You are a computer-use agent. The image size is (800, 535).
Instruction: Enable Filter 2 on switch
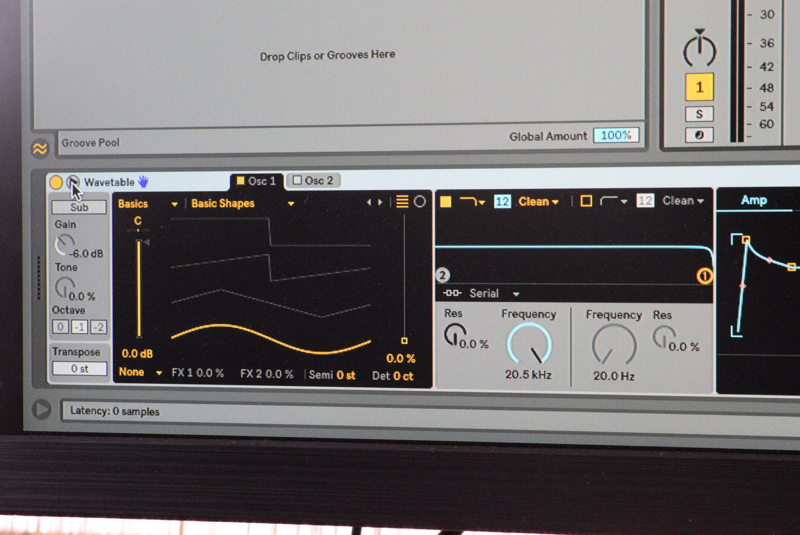pos(586,201)
